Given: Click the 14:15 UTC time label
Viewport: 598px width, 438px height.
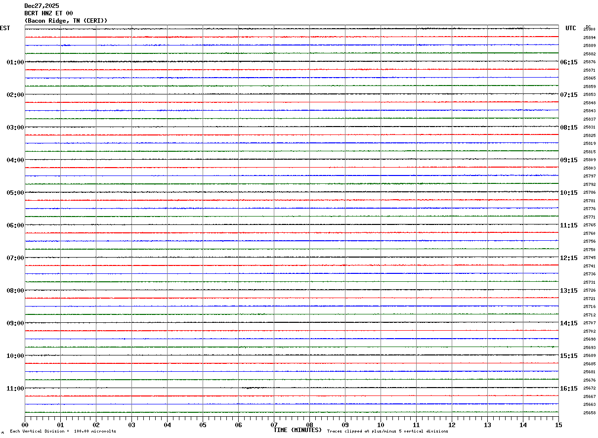Looking at the screenshot, I should (569, 323).
